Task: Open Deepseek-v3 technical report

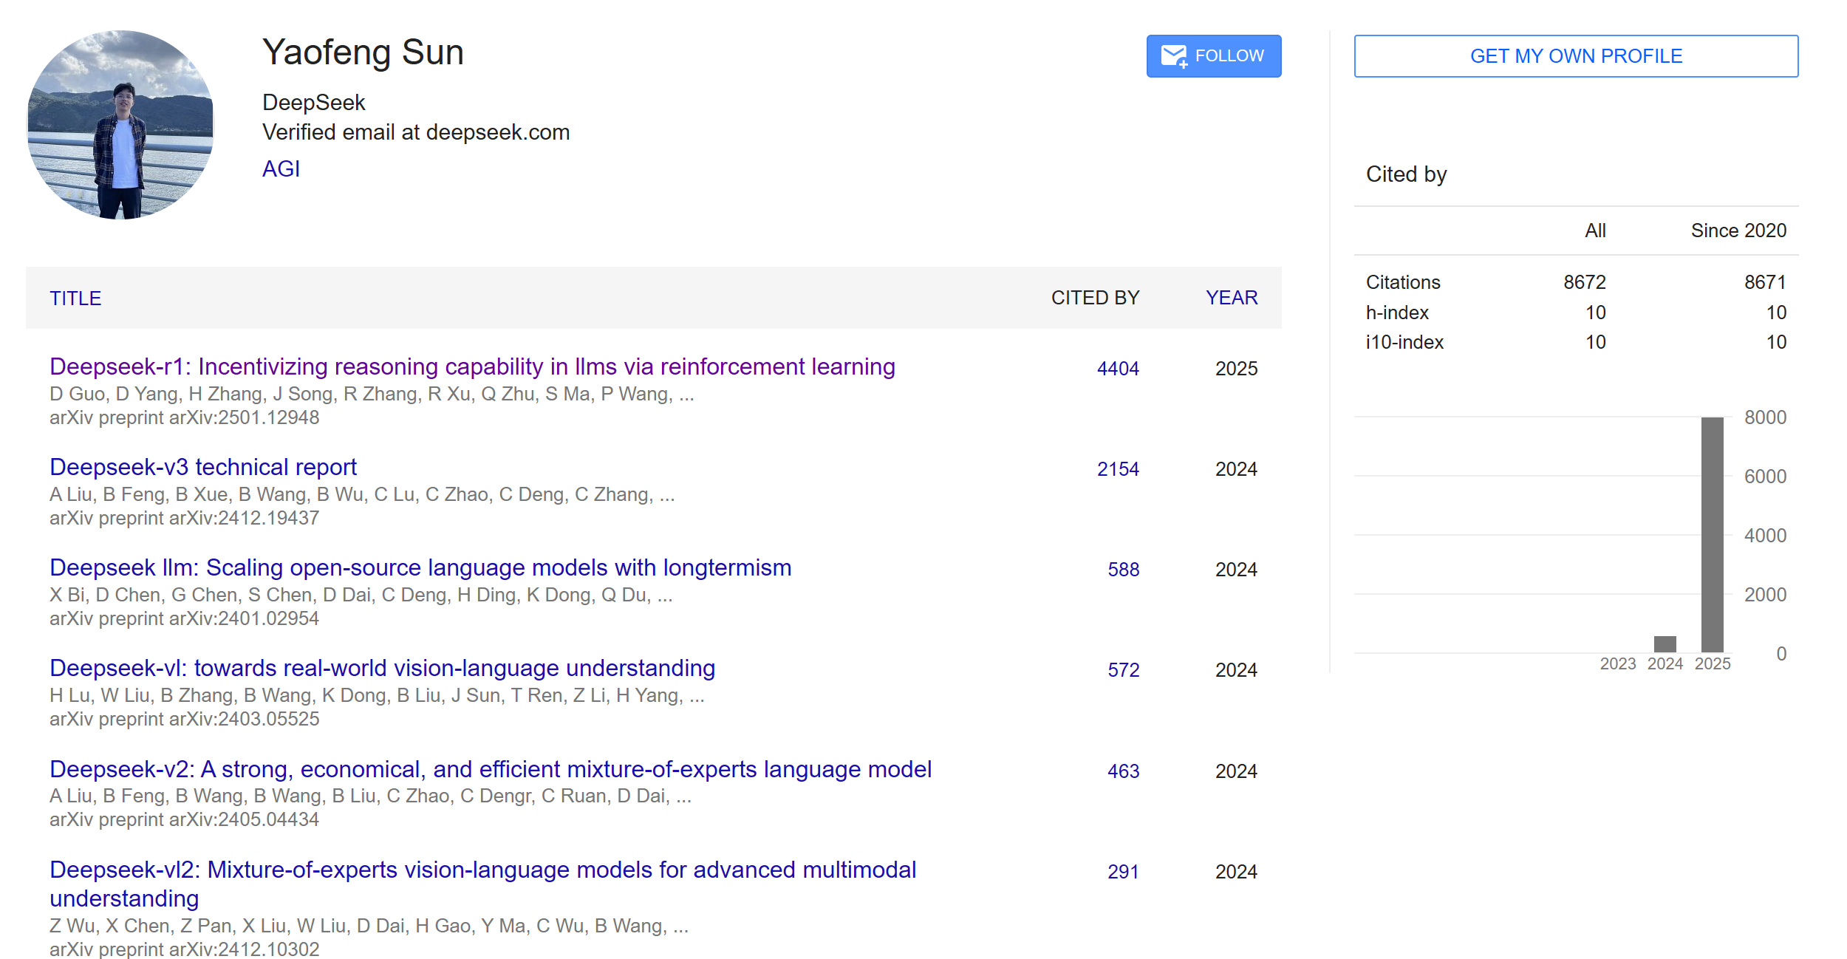Action: point(203,467)
